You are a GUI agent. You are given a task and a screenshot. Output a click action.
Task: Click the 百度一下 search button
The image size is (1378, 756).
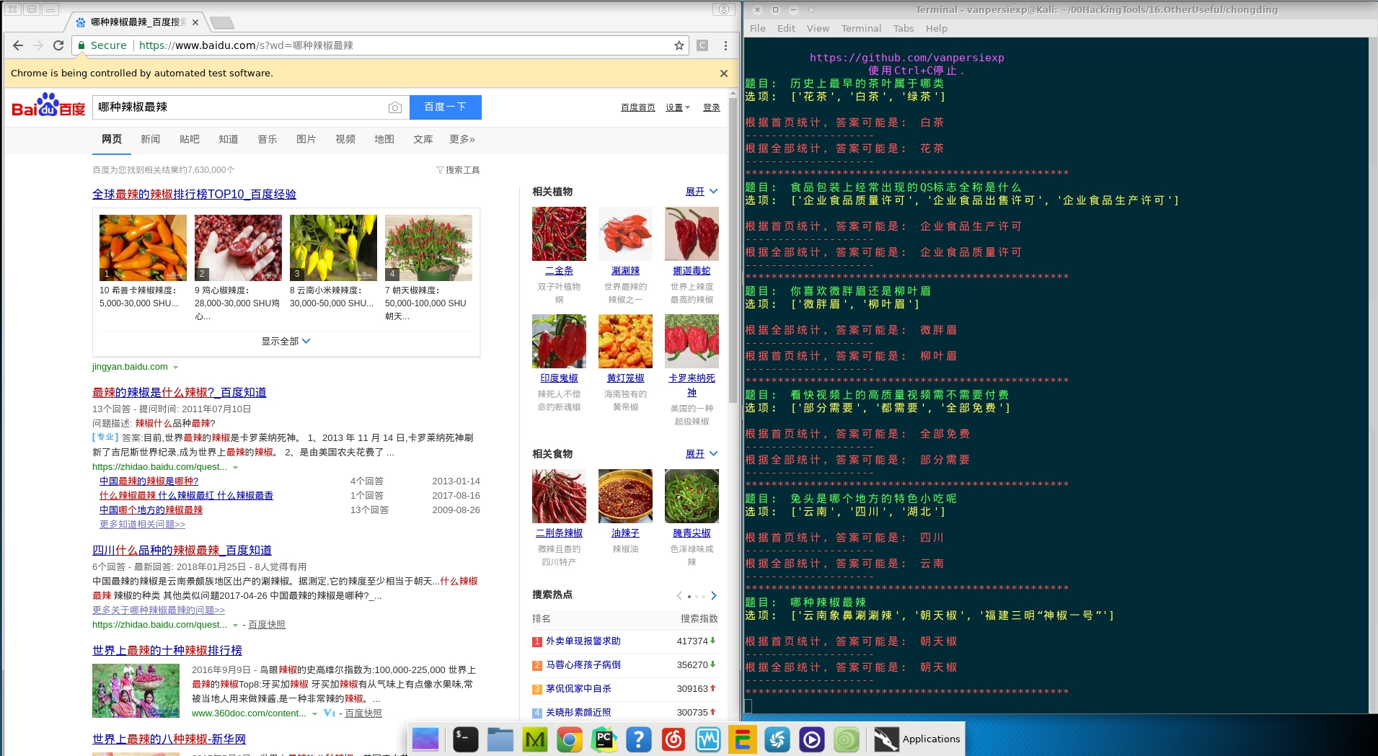point(446,107)
